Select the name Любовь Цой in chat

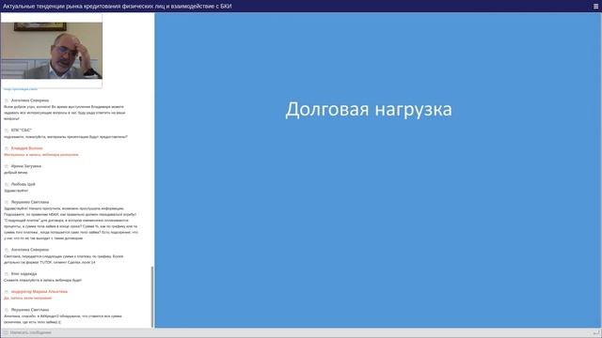coord(23,184)
